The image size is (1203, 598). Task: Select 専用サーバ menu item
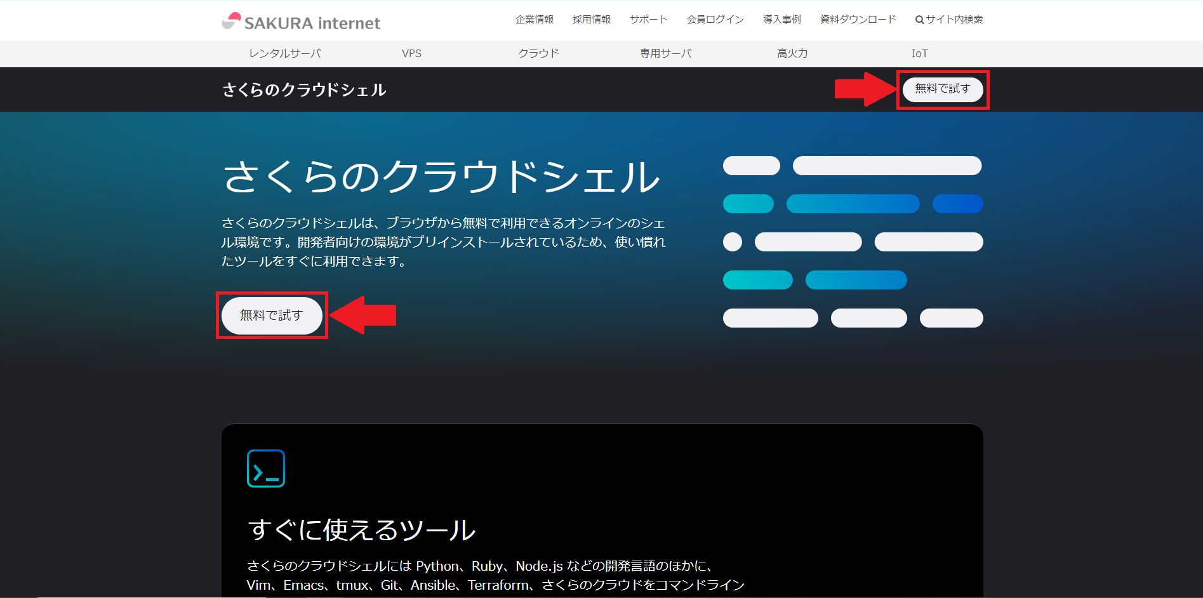point(666,53)
